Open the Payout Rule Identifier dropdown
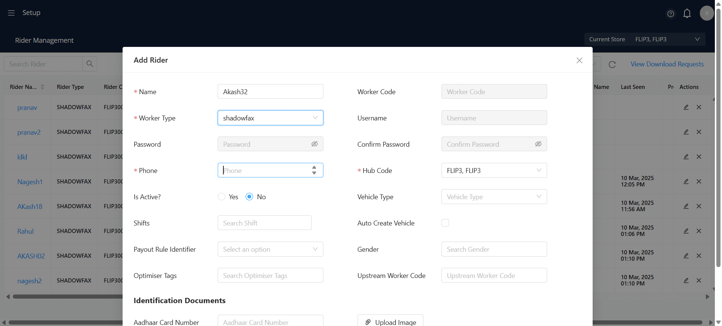Image resolution: width=722 pixels, height=326 pixels. coord(270,249)
